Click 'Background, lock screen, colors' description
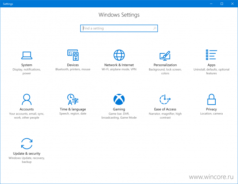This screenshot has height=184, width=238. click(x=165, y=71)
